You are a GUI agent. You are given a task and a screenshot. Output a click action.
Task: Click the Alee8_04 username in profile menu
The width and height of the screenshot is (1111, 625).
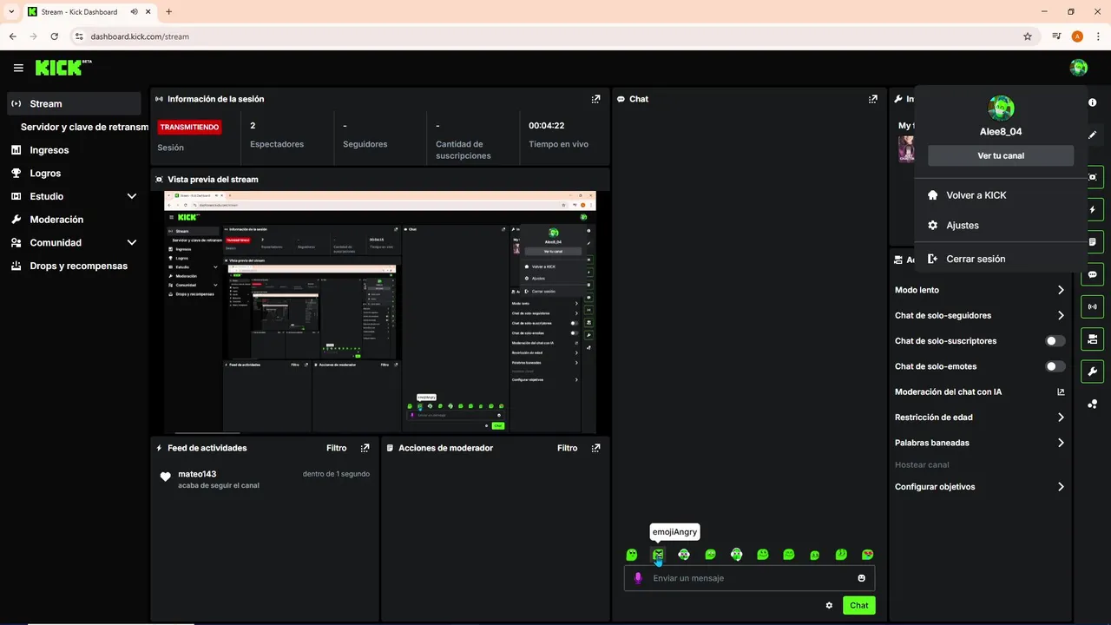(1001, 132)
